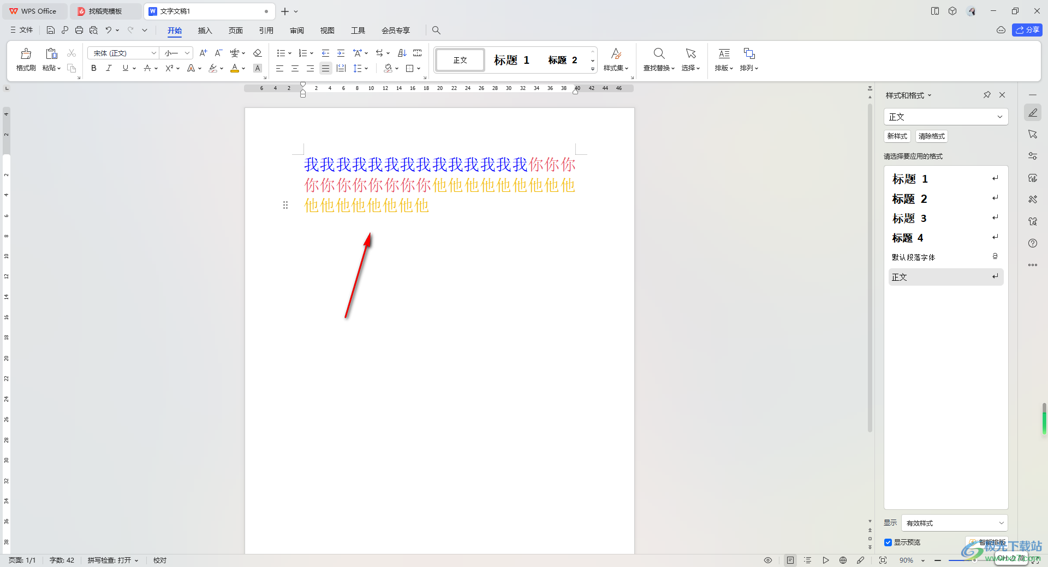Click the Full Screen play icon
The image size is (1048, 567).
[x=826, y=560]
